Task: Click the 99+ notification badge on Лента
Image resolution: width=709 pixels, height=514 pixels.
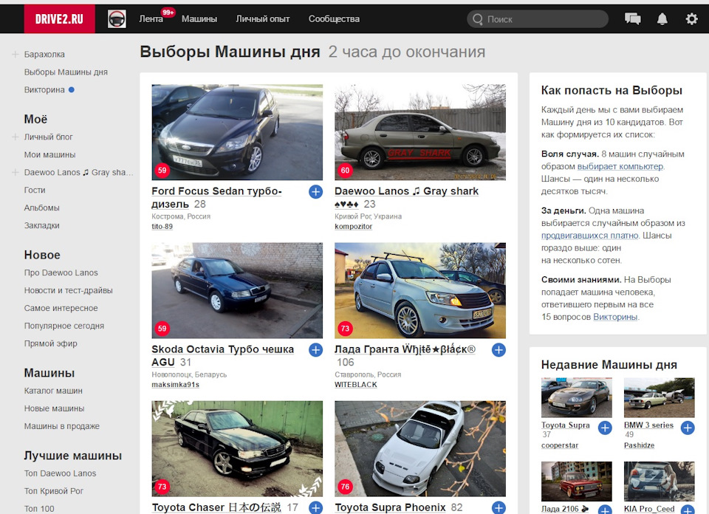Action: coord(168,13)
